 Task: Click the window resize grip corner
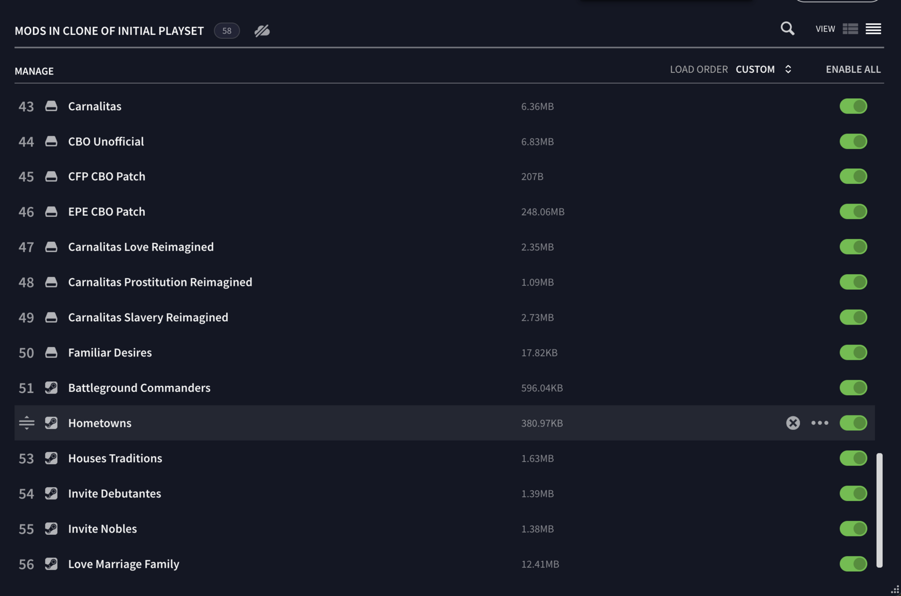point(894,589)
